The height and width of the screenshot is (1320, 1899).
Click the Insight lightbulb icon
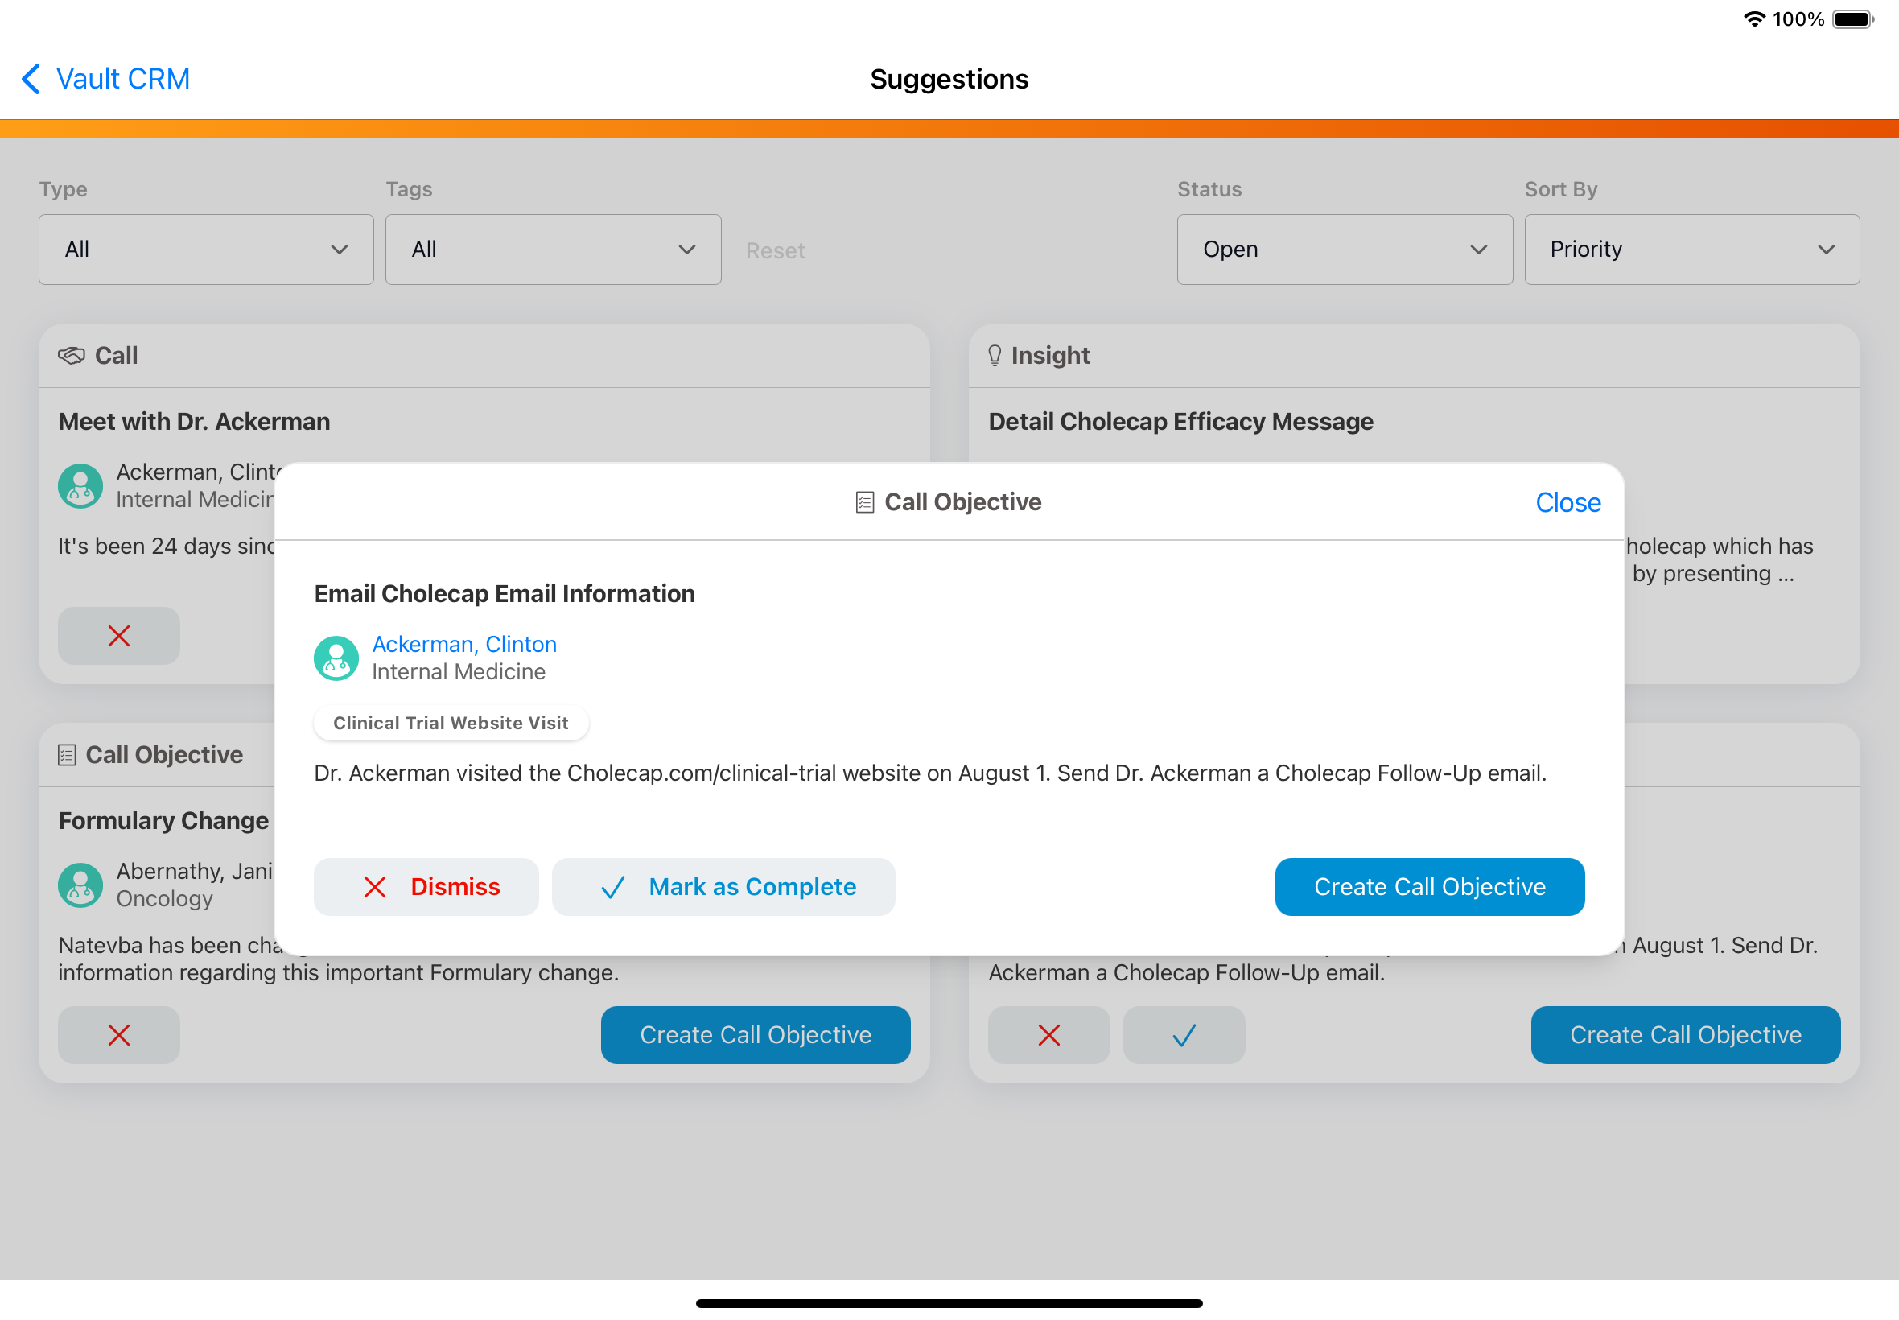click(x=995, y=356)
